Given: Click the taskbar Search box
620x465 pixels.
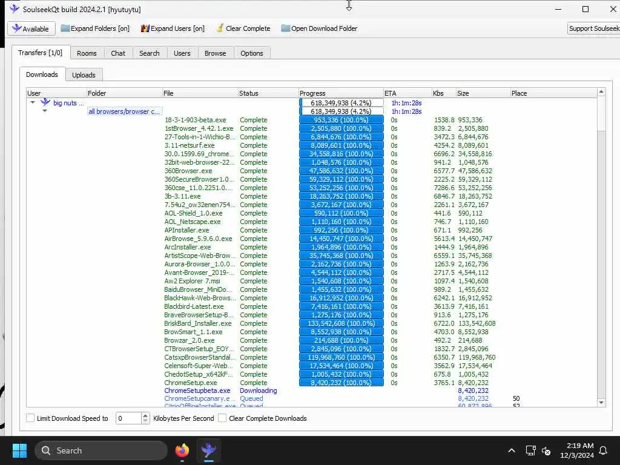Looking at the screenshot, I should (101, 450).
